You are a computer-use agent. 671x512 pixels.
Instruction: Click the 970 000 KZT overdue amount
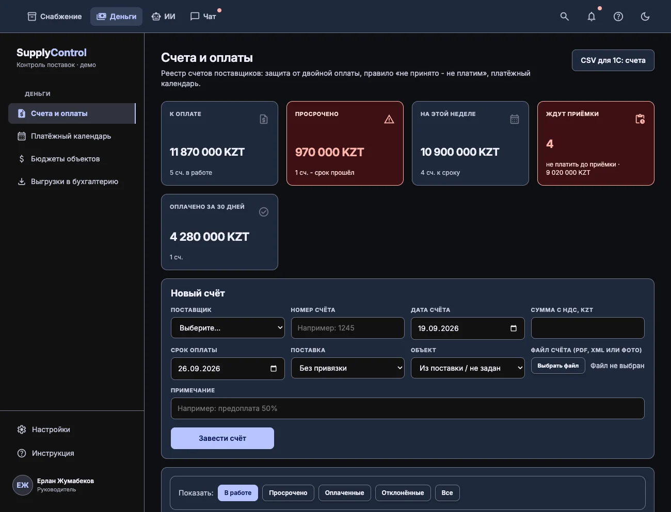tap(330, 152)
